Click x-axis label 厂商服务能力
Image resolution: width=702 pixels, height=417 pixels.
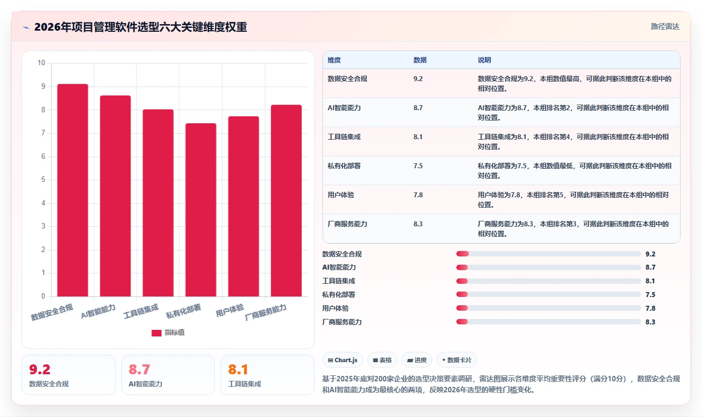266,312
